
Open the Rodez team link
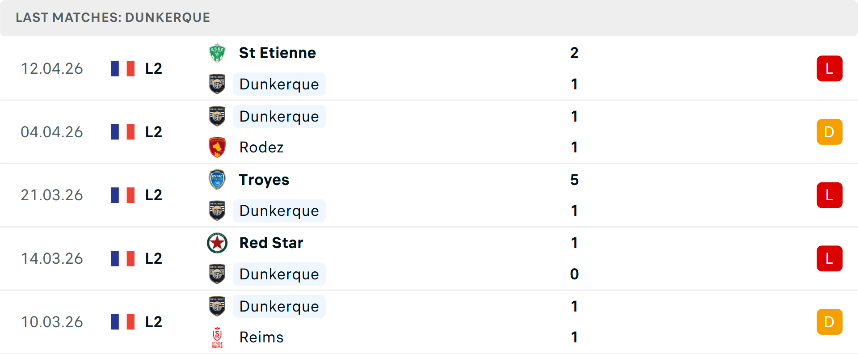[261, 147]
